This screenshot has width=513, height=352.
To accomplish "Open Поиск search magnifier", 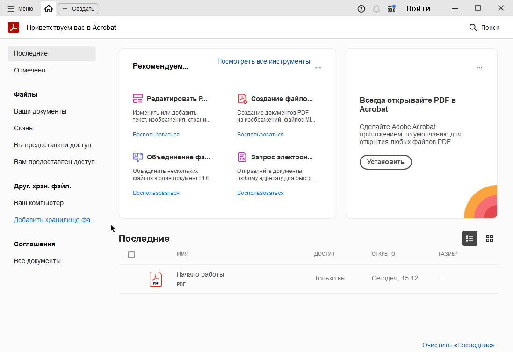I will (484, 28).
